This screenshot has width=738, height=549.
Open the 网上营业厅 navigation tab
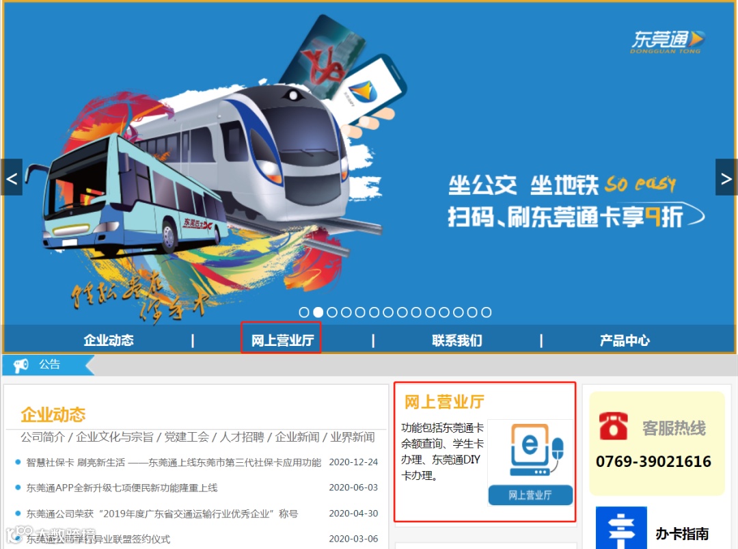point(282,340)
